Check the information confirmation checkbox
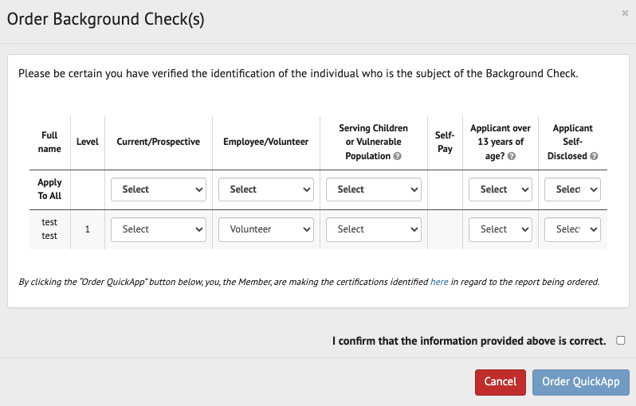 [621, 340]
